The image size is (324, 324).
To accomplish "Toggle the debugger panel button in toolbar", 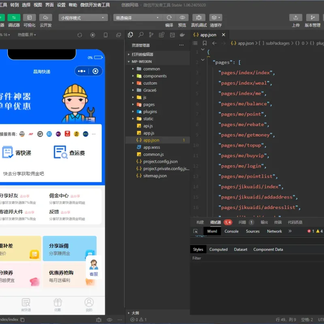I will tap(14, 17).
